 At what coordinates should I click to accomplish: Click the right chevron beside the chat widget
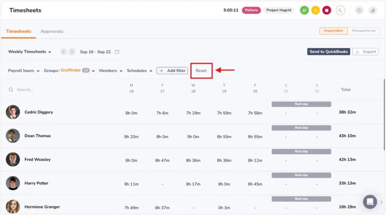pos(381,202)
